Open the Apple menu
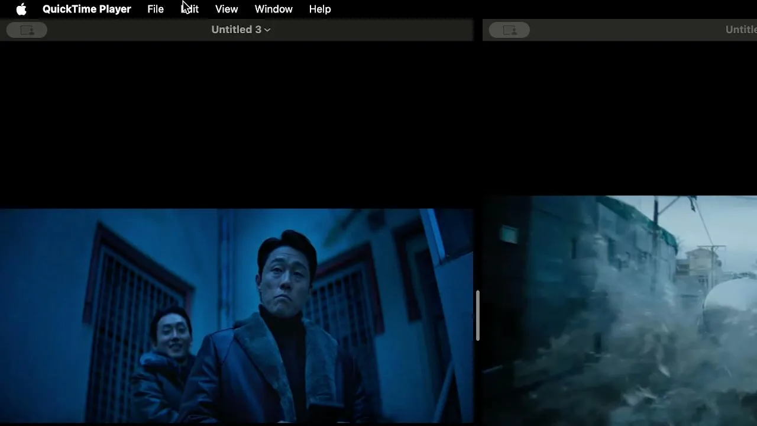757x426 pixels. [x=21, y=9]
